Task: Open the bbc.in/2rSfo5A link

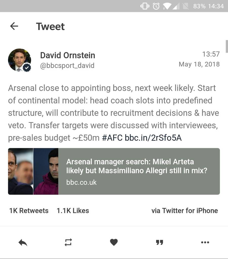Action: (x=153, y=138)
